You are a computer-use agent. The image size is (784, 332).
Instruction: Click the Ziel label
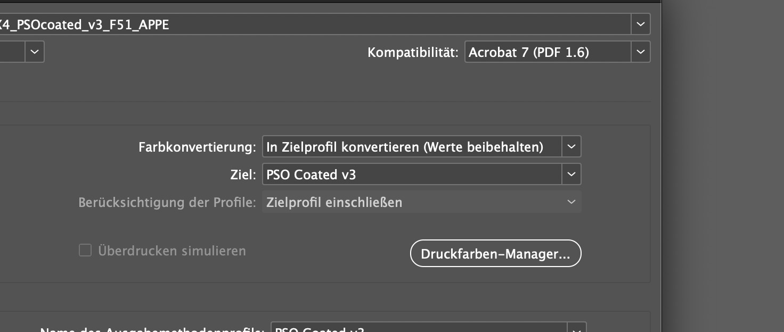point(242,175)
